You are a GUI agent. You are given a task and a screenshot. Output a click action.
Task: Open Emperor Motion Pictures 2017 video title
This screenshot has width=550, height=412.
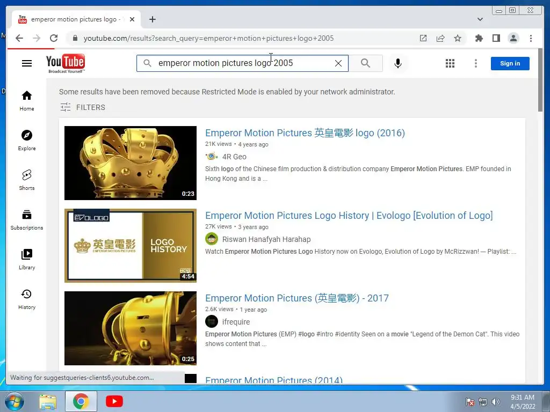coord(296,298)
